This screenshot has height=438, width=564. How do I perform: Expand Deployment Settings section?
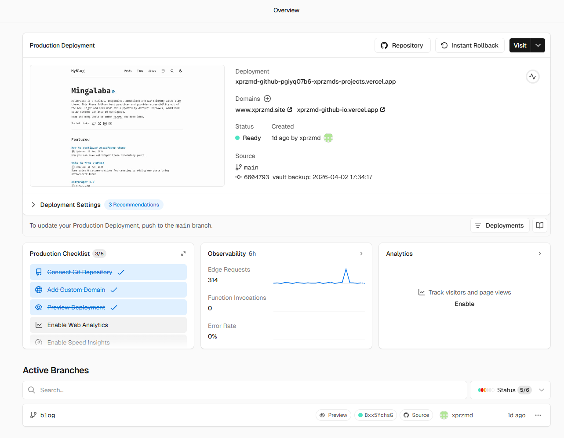(66, 205)
